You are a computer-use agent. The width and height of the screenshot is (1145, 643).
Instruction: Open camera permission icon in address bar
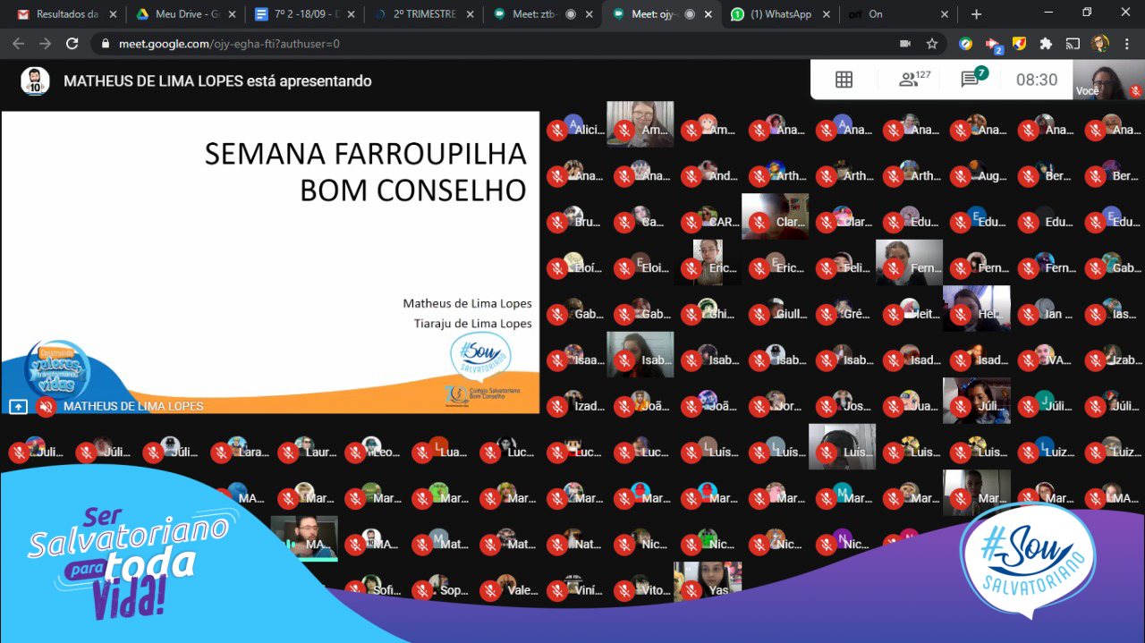tap(905, 43)
